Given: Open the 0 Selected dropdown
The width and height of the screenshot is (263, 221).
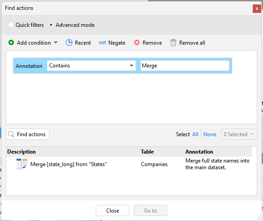Looking at the screenshot, I should pos(239,134).
